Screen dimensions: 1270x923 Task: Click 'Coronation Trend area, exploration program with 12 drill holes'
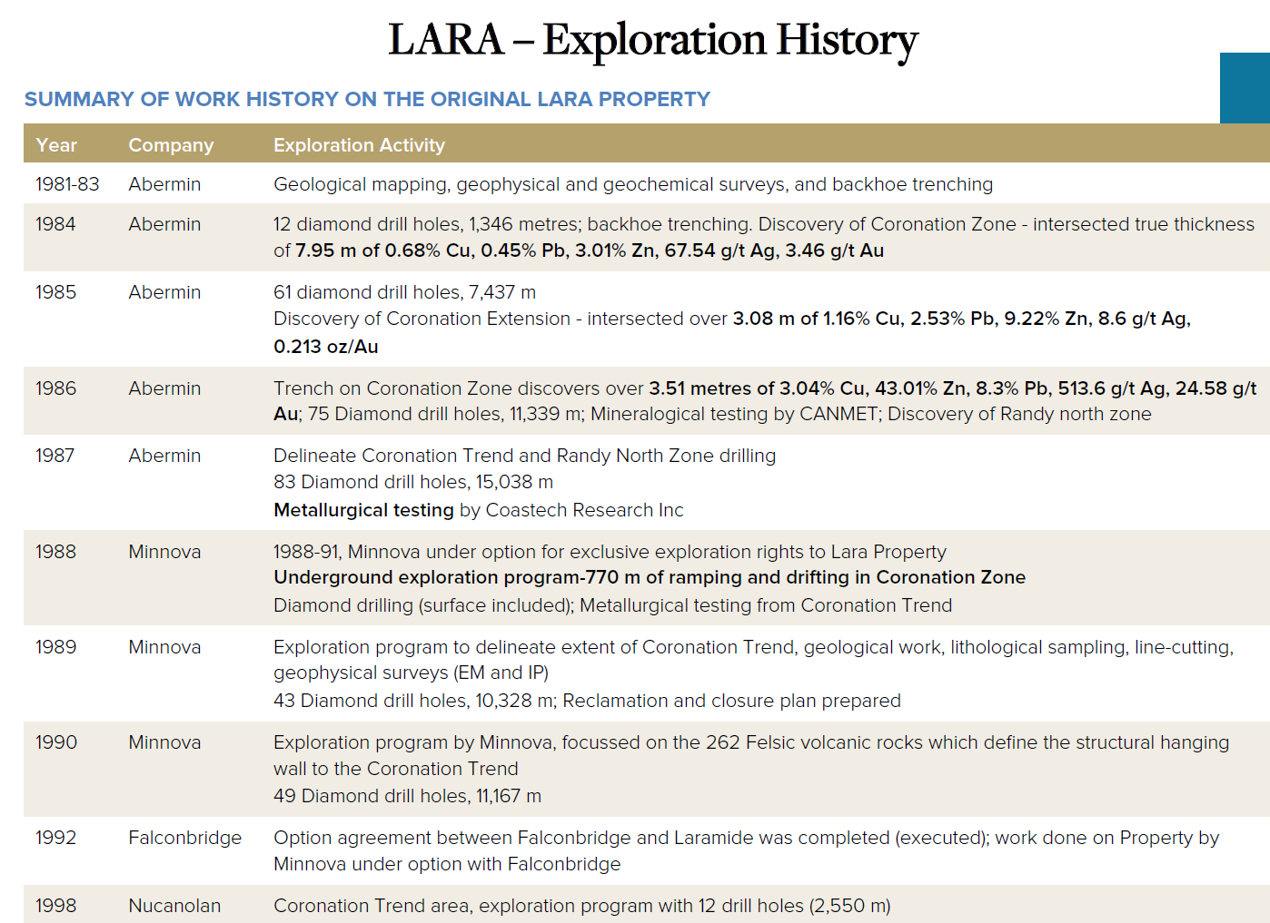pyautogui.click(x=581, y=906)
